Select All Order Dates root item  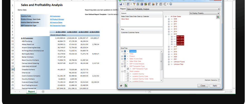click(176, 16)
